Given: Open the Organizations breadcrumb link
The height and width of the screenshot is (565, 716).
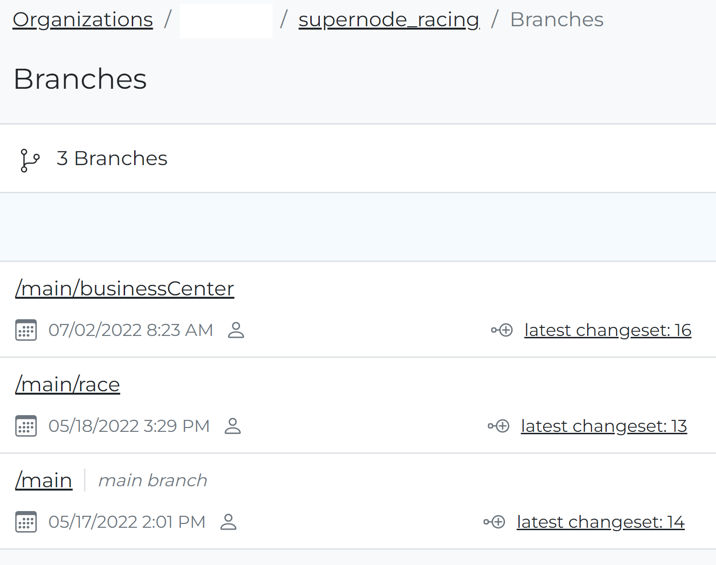Looking at the screenshot, I should pos(83,20).
